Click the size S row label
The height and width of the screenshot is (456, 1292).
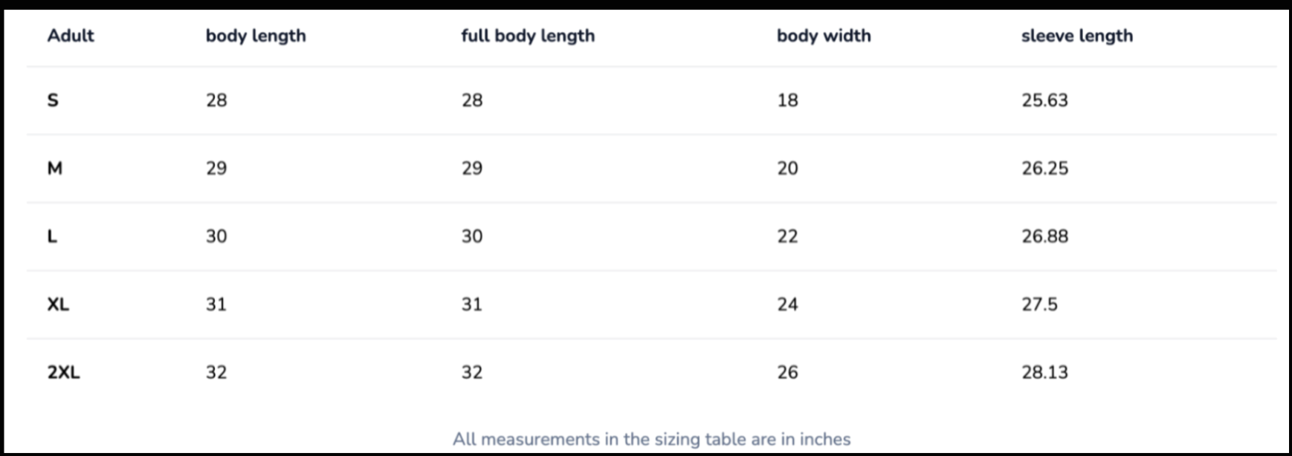click(x=53, y=100)
